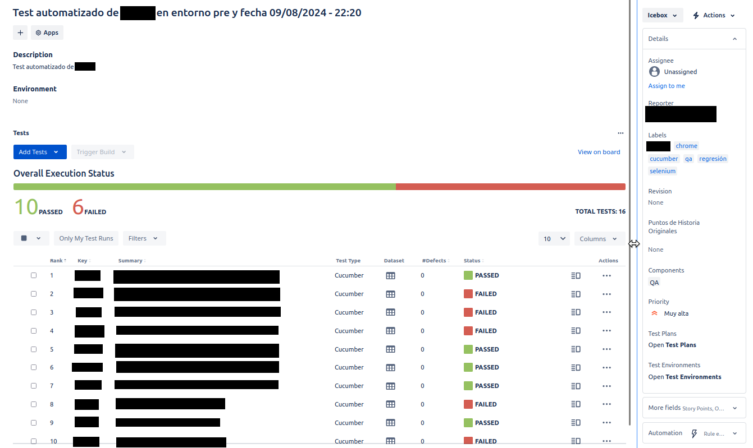Screen dimensions: 753x448
Task: Click the Automation lightning bolt icon
Action: point(694,433)
